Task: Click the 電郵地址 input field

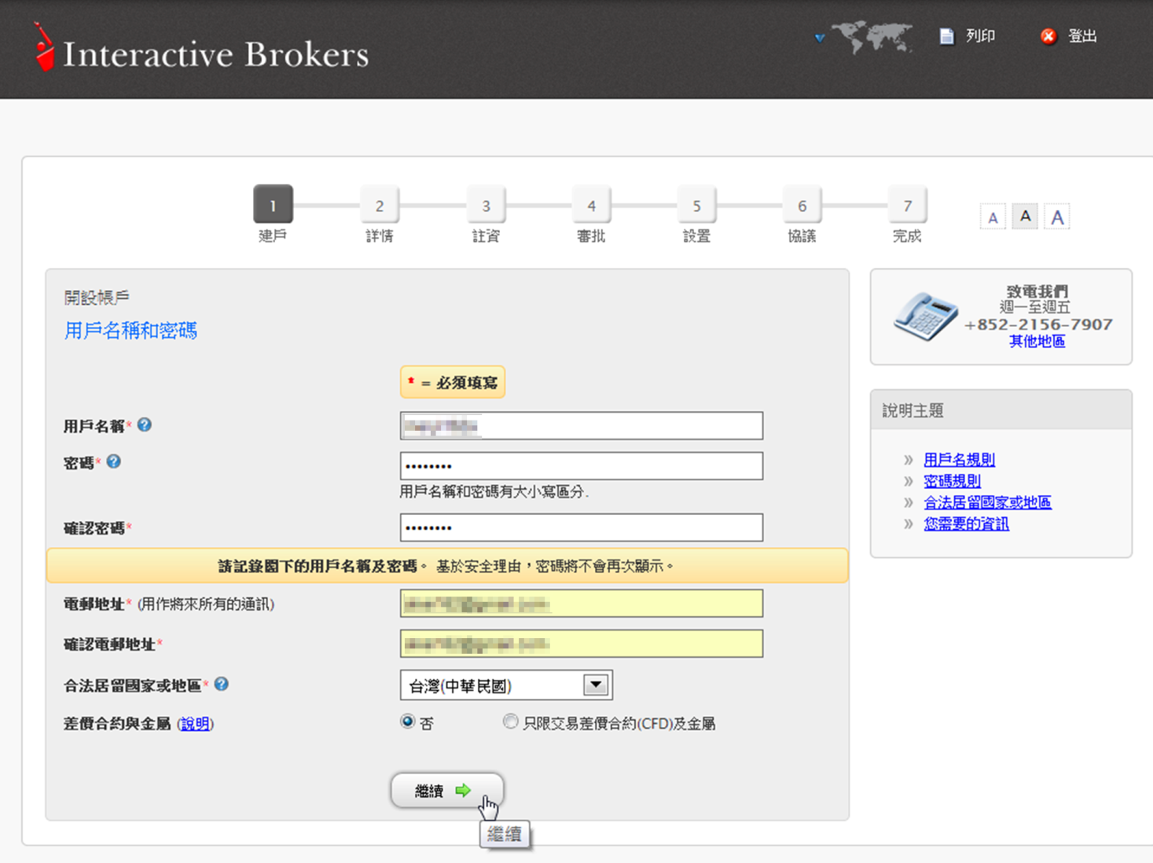Action: coord(582,604)
